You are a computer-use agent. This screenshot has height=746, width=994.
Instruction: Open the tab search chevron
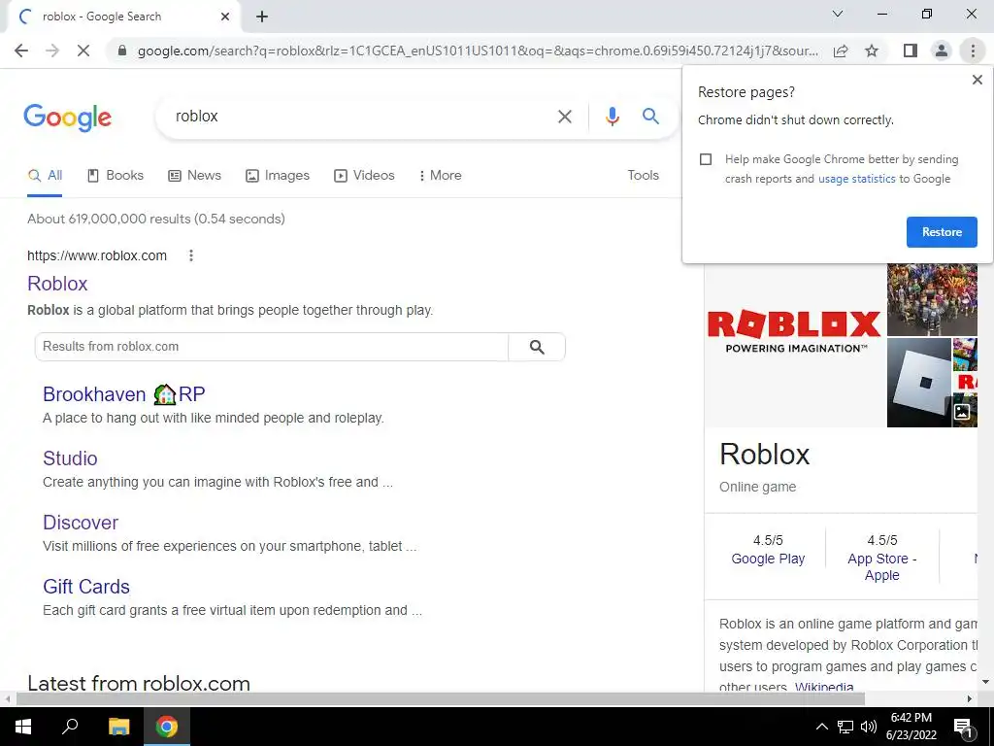coord(838,14)
